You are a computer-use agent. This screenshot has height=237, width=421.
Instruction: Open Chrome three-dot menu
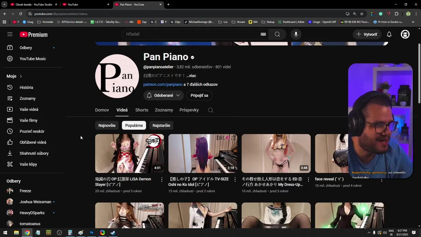[x=416, y=14]
